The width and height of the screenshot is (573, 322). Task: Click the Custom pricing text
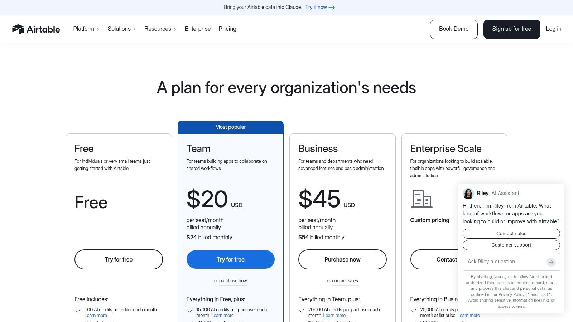click(430, 220)
